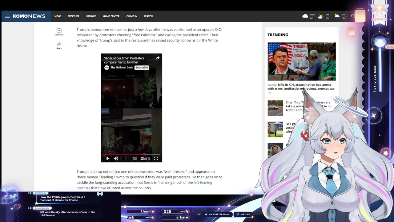Open the Tribute painting trending thumbnail
The image size is (394, 222).
(x=301, y=61)
